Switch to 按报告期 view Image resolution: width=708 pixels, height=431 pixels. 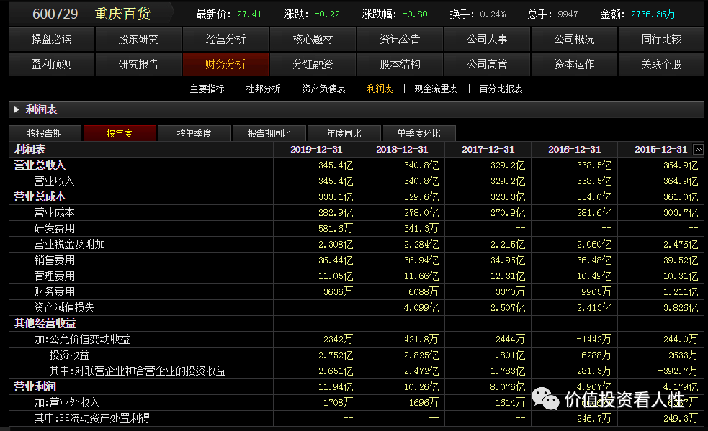click(45, 133)
